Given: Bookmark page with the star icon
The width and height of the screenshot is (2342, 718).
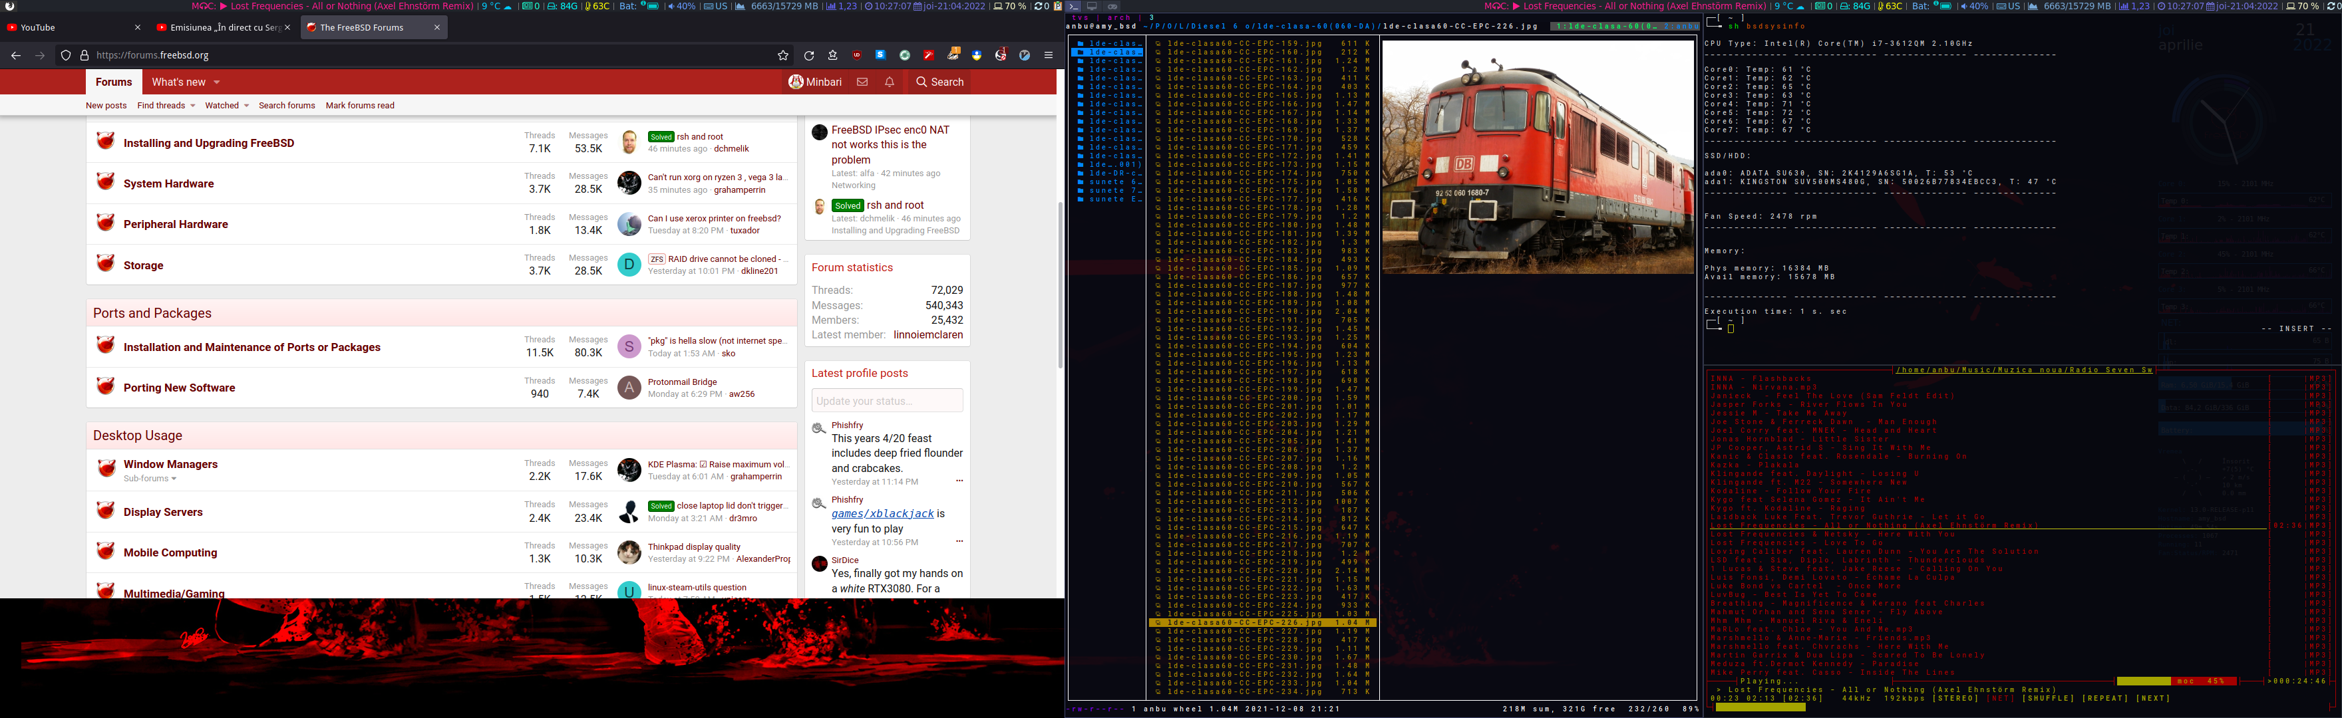Looking at the screenshot, I should [x=783, y=55].
